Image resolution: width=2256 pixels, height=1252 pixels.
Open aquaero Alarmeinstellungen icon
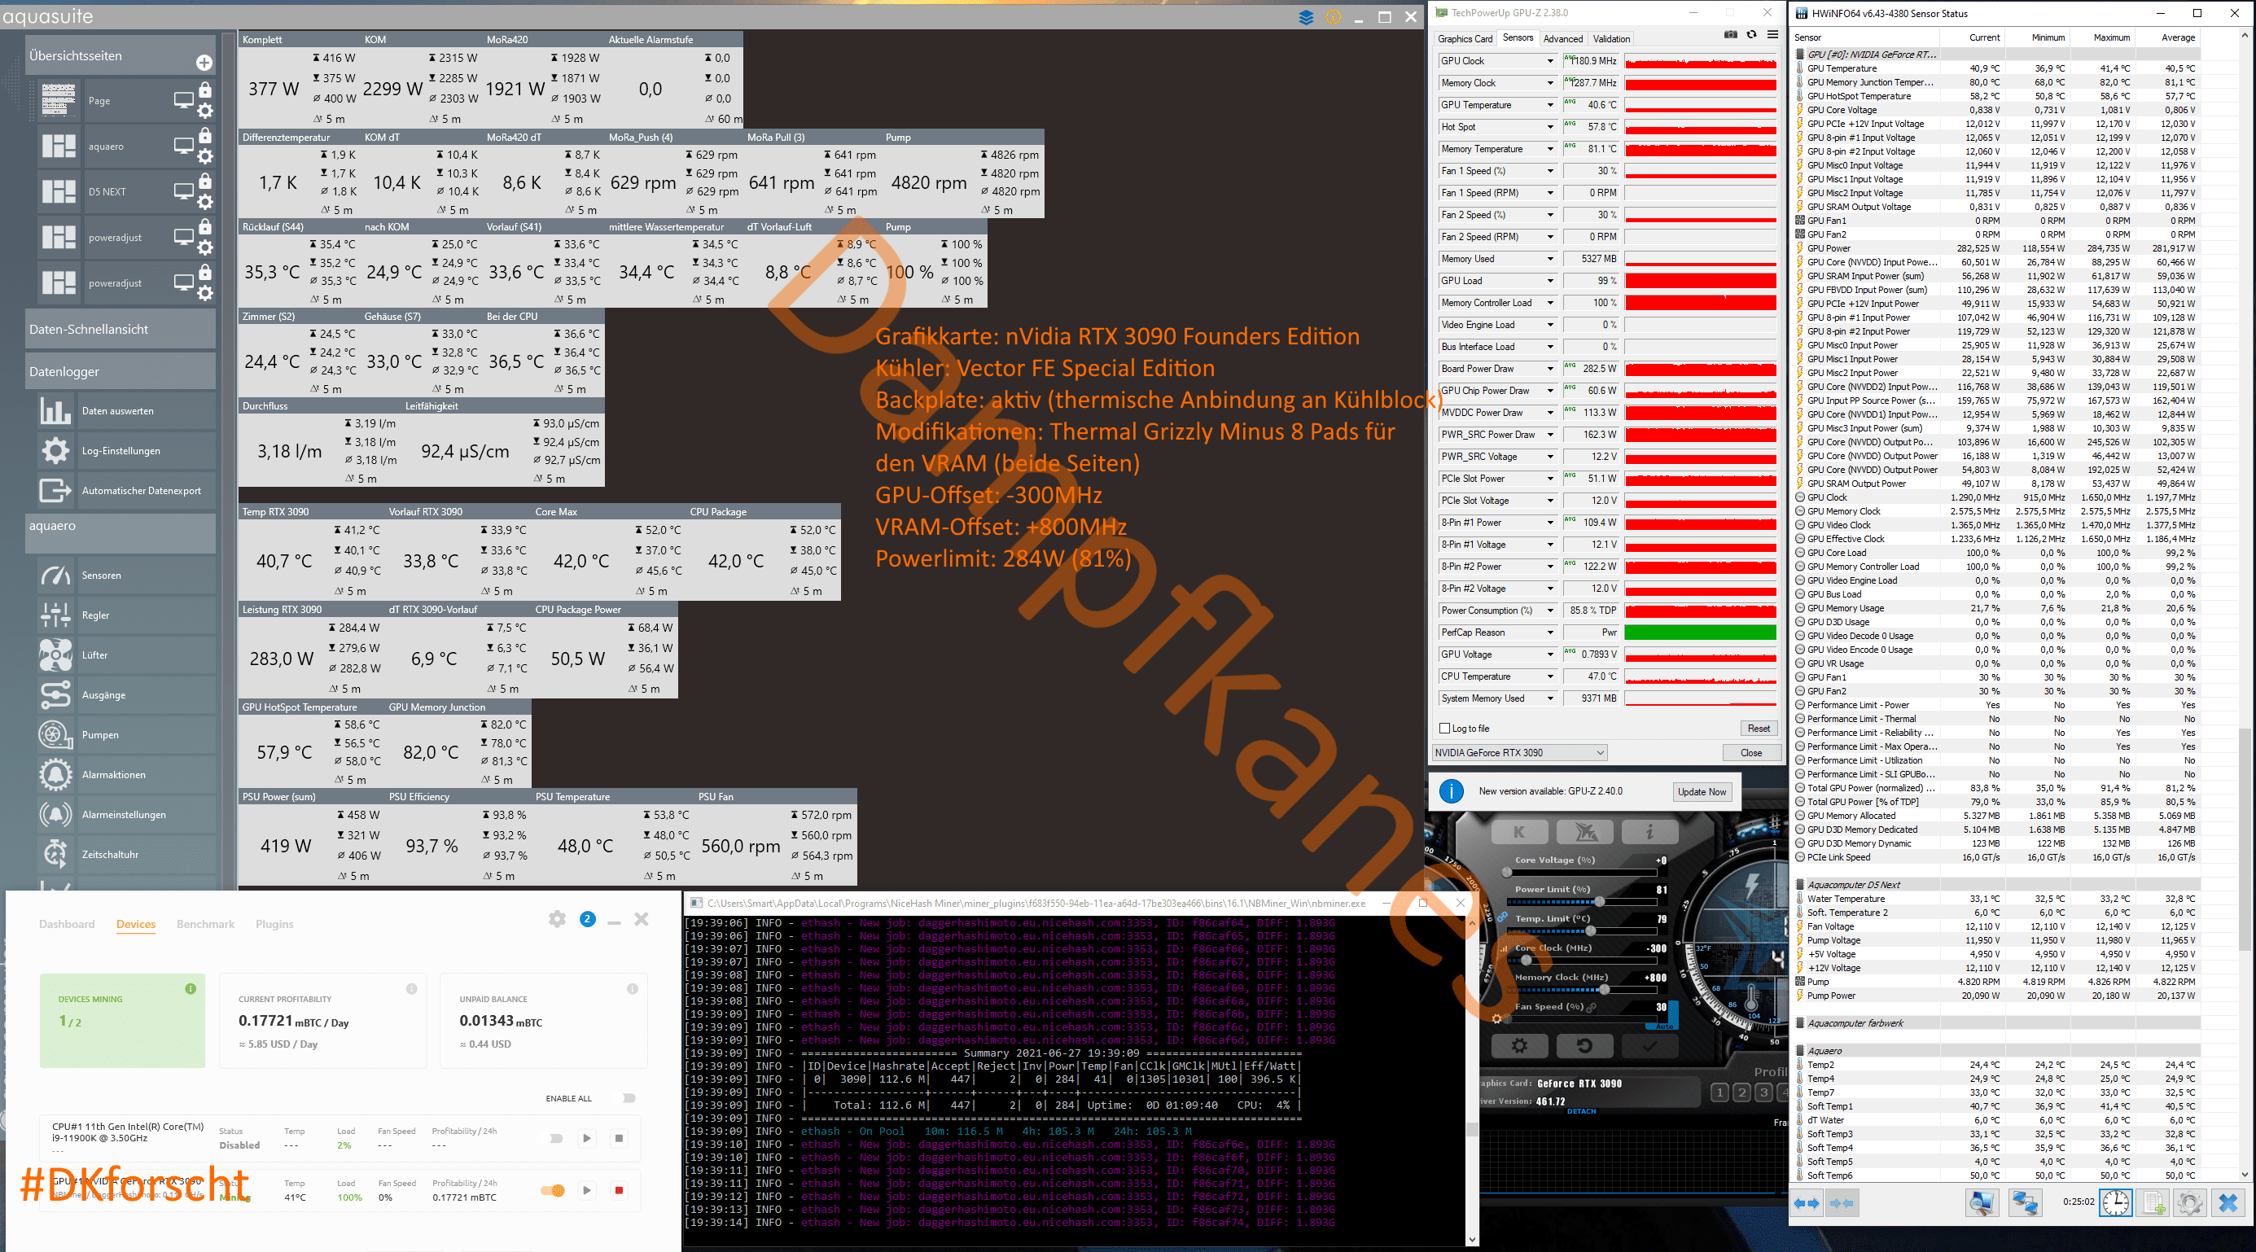(55, 814)
